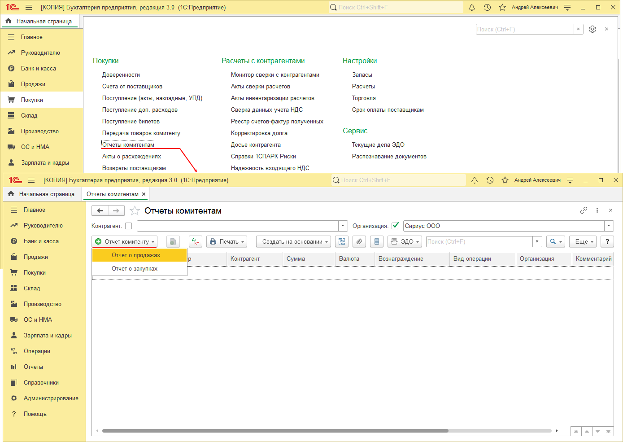Click the list search field Поиск (Ctrl+F)
This screenshot has height=442, width=623.
coord(479,241)
